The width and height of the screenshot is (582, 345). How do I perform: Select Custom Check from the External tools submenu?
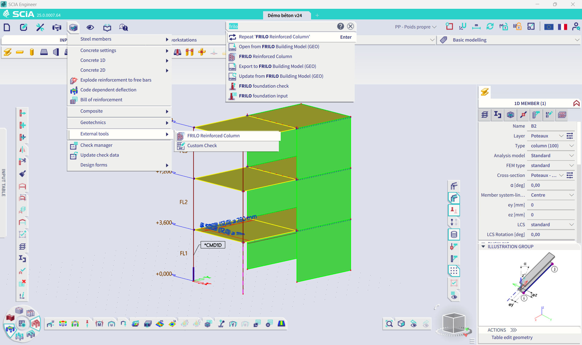coord(202,146)
